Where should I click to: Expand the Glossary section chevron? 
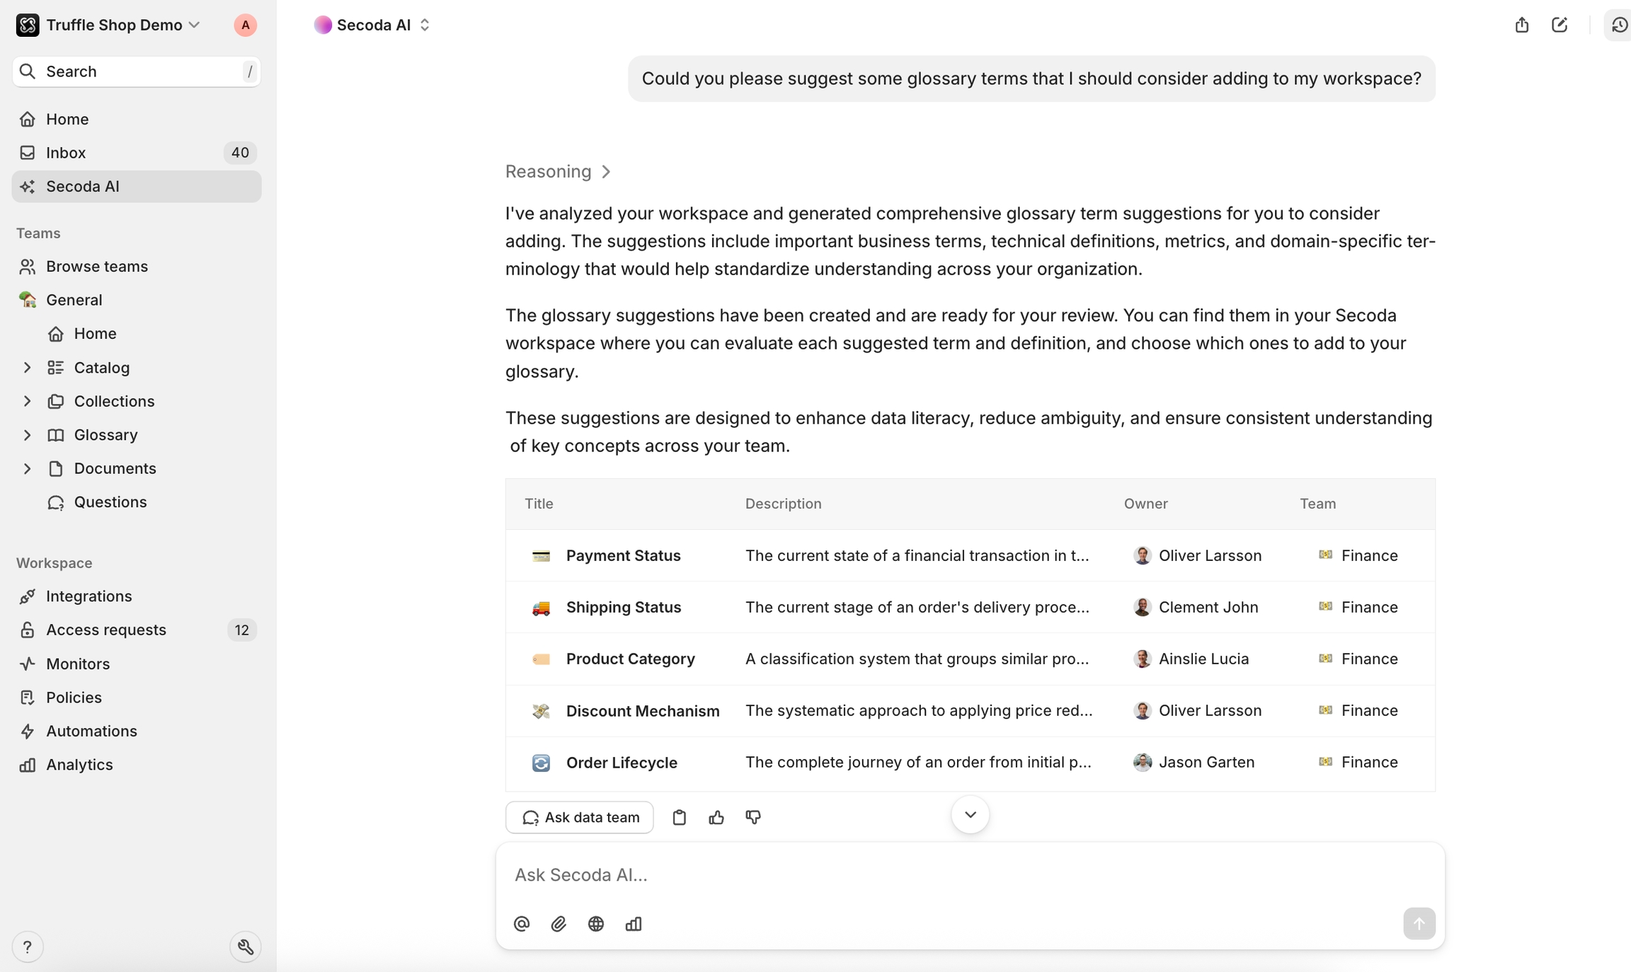coord(27,435)
